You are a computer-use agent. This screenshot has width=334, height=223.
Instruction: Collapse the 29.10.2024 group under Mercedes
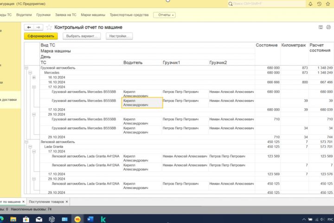pos(34,115)
